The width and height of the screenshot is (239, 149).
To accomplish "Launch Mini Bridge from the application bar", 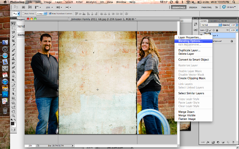I will 30,7.
